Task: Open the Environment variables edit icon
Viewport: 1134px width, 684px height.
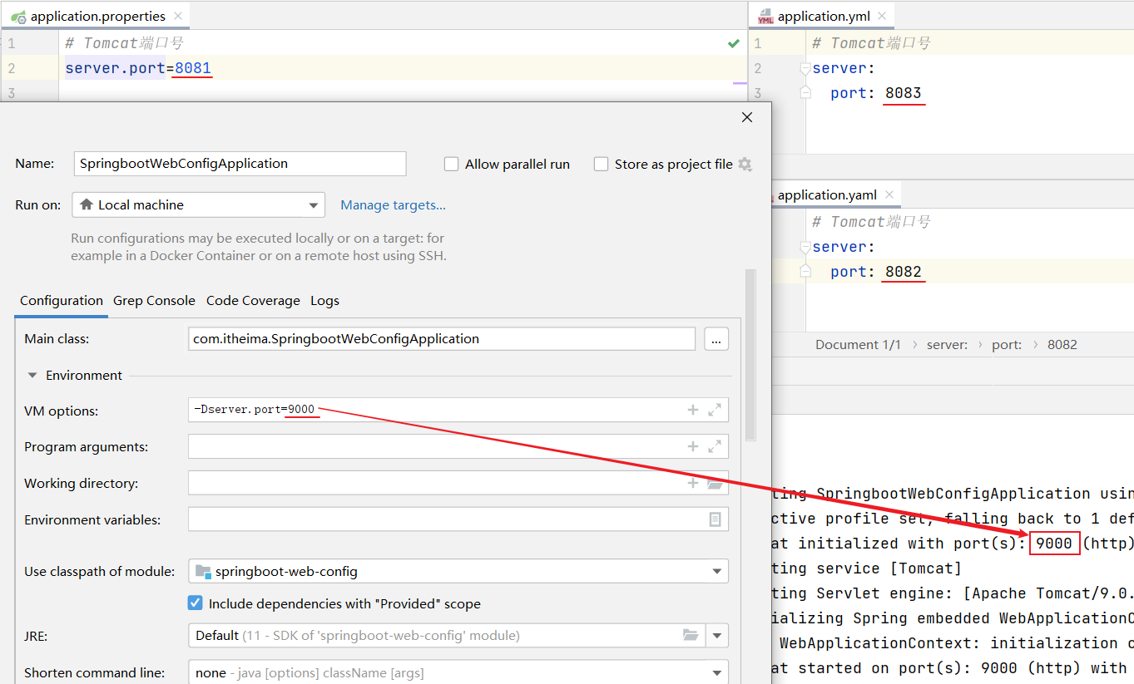Action: [715, 519]
